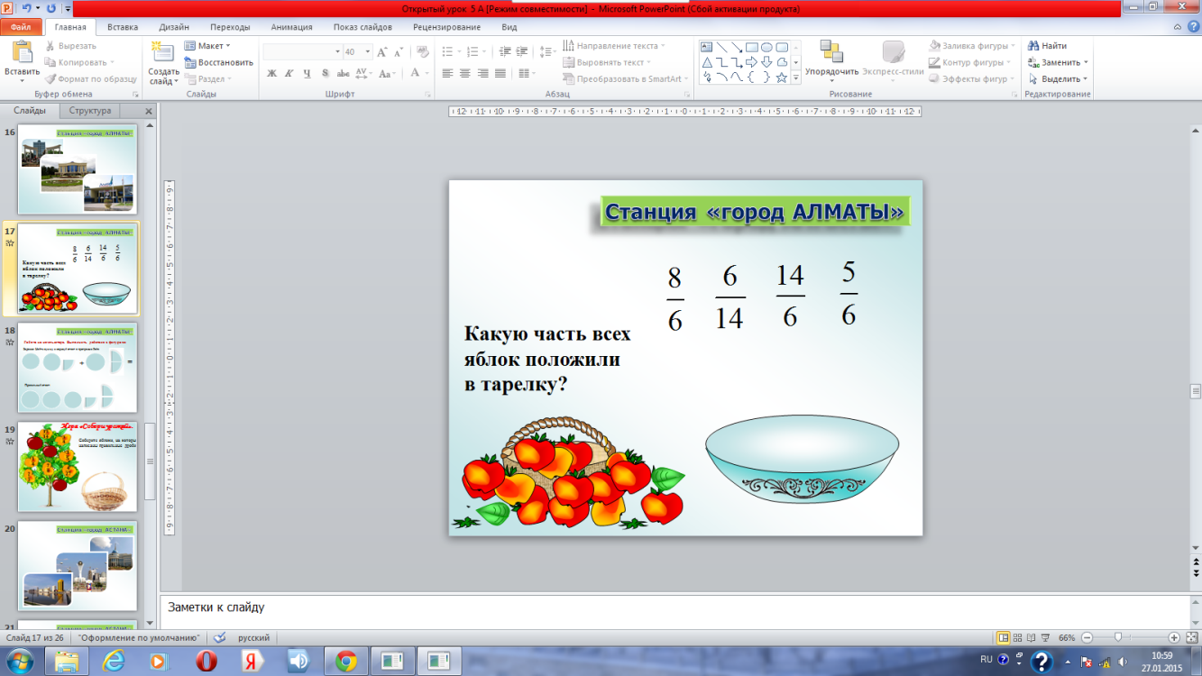Select the right block arrow shape
This screenshot has width=1202, height=676.
[x=752, y=62]
